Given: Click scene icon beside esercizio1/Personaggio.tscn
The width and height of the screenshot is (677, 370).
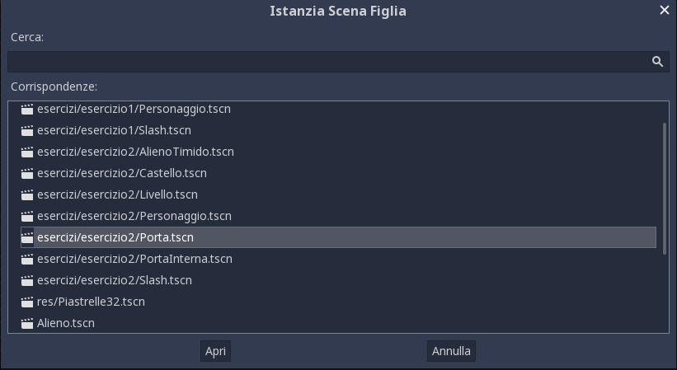Looking at the screenshot, I should coord(27,109).
